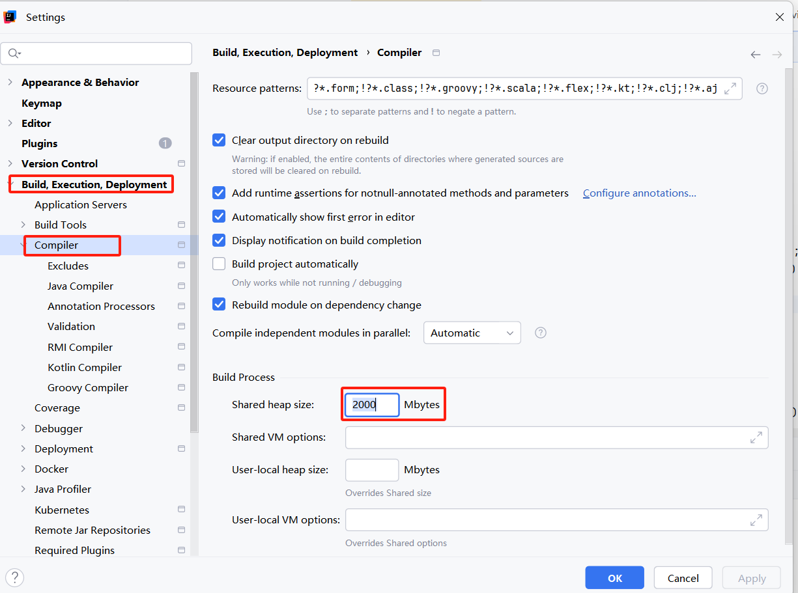This screenshot has height=593, width=798.
Task: Expand the Resource patterns field editor icon
Action: pos(730,88)
